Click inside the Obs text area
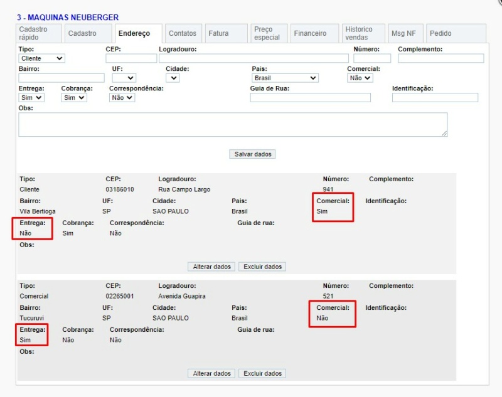This screenshot has width=502, height=397. 233,124
